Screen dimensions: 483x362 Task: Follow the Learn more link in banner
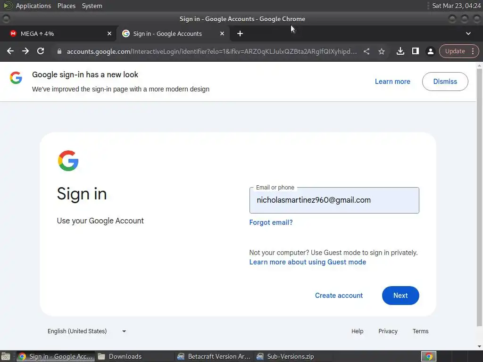pos(392,82)
